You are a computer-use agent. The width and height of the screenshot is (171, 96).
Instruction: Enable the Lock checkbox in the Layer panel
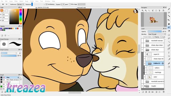(x=161, y=37)
